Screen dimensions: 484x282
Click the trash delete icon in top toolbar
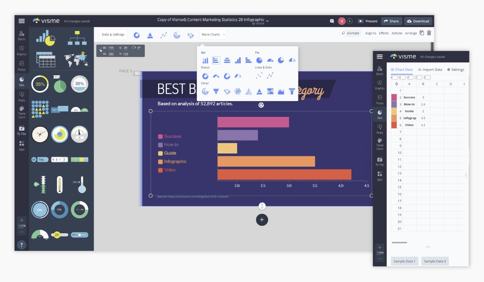pyautogui.click(x=429, y=33)
